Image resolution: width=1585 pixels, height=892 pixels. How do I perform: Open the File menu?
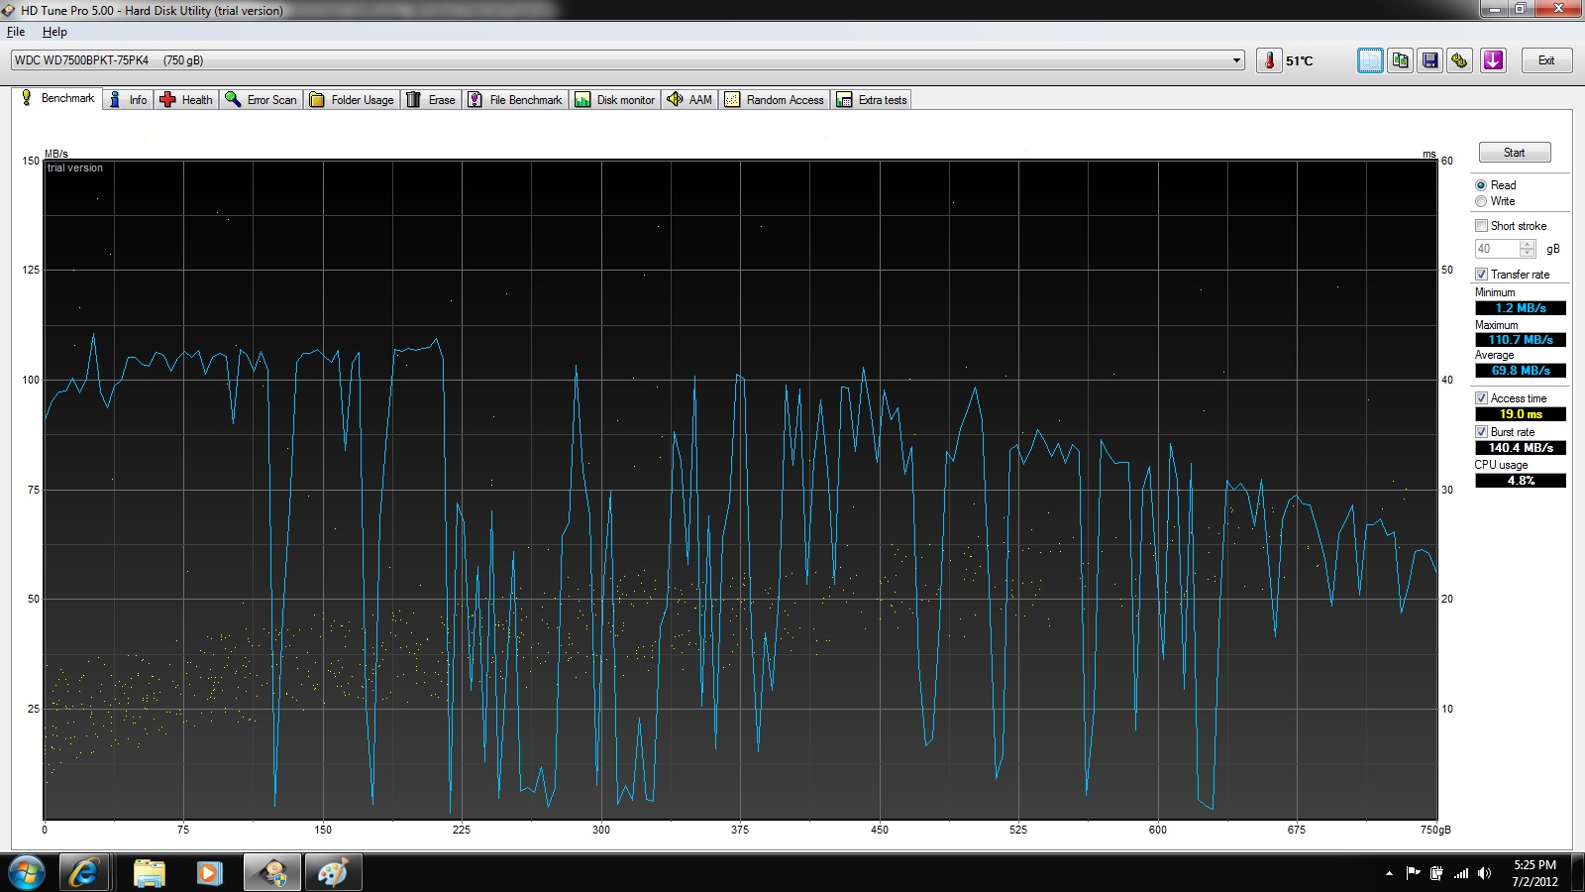pos(16,32)
